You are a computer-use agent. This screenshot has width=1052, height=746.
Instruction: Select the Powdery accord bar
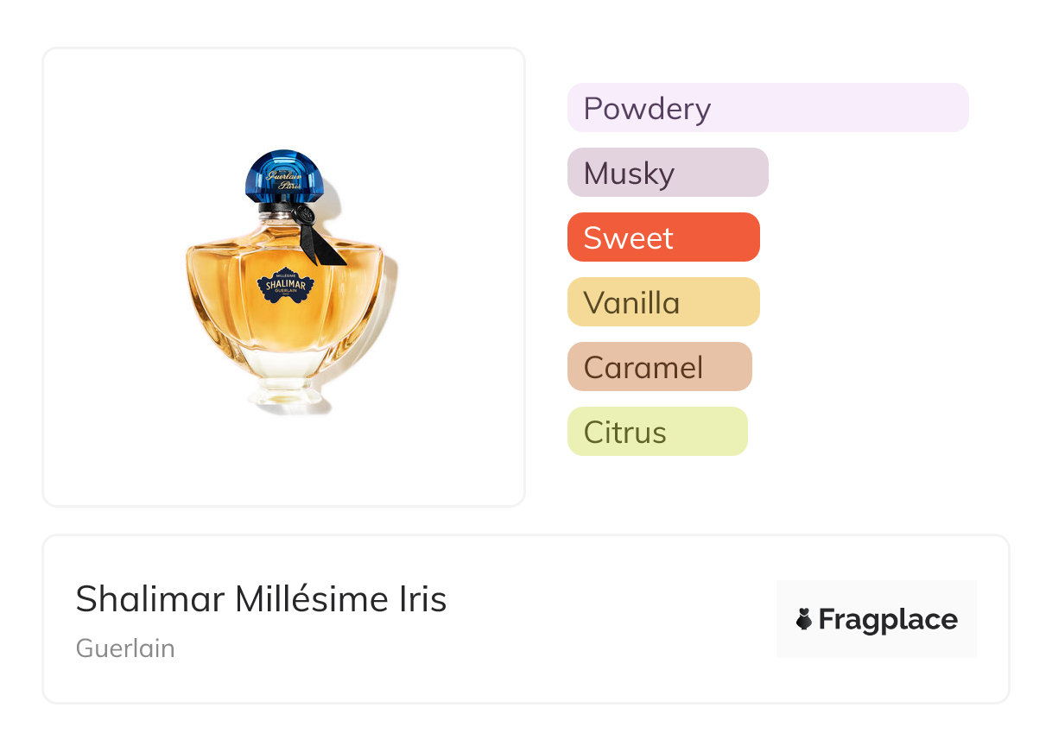(x=768, y=108)
